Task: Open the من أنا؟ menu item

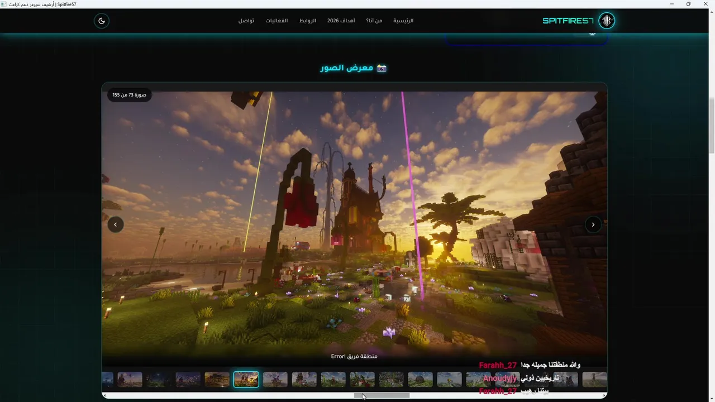Action: point(374,21)
